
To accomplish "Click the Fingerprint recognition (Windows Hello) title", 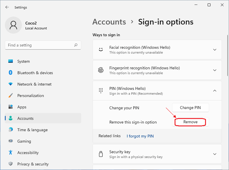I will [145, 68].
